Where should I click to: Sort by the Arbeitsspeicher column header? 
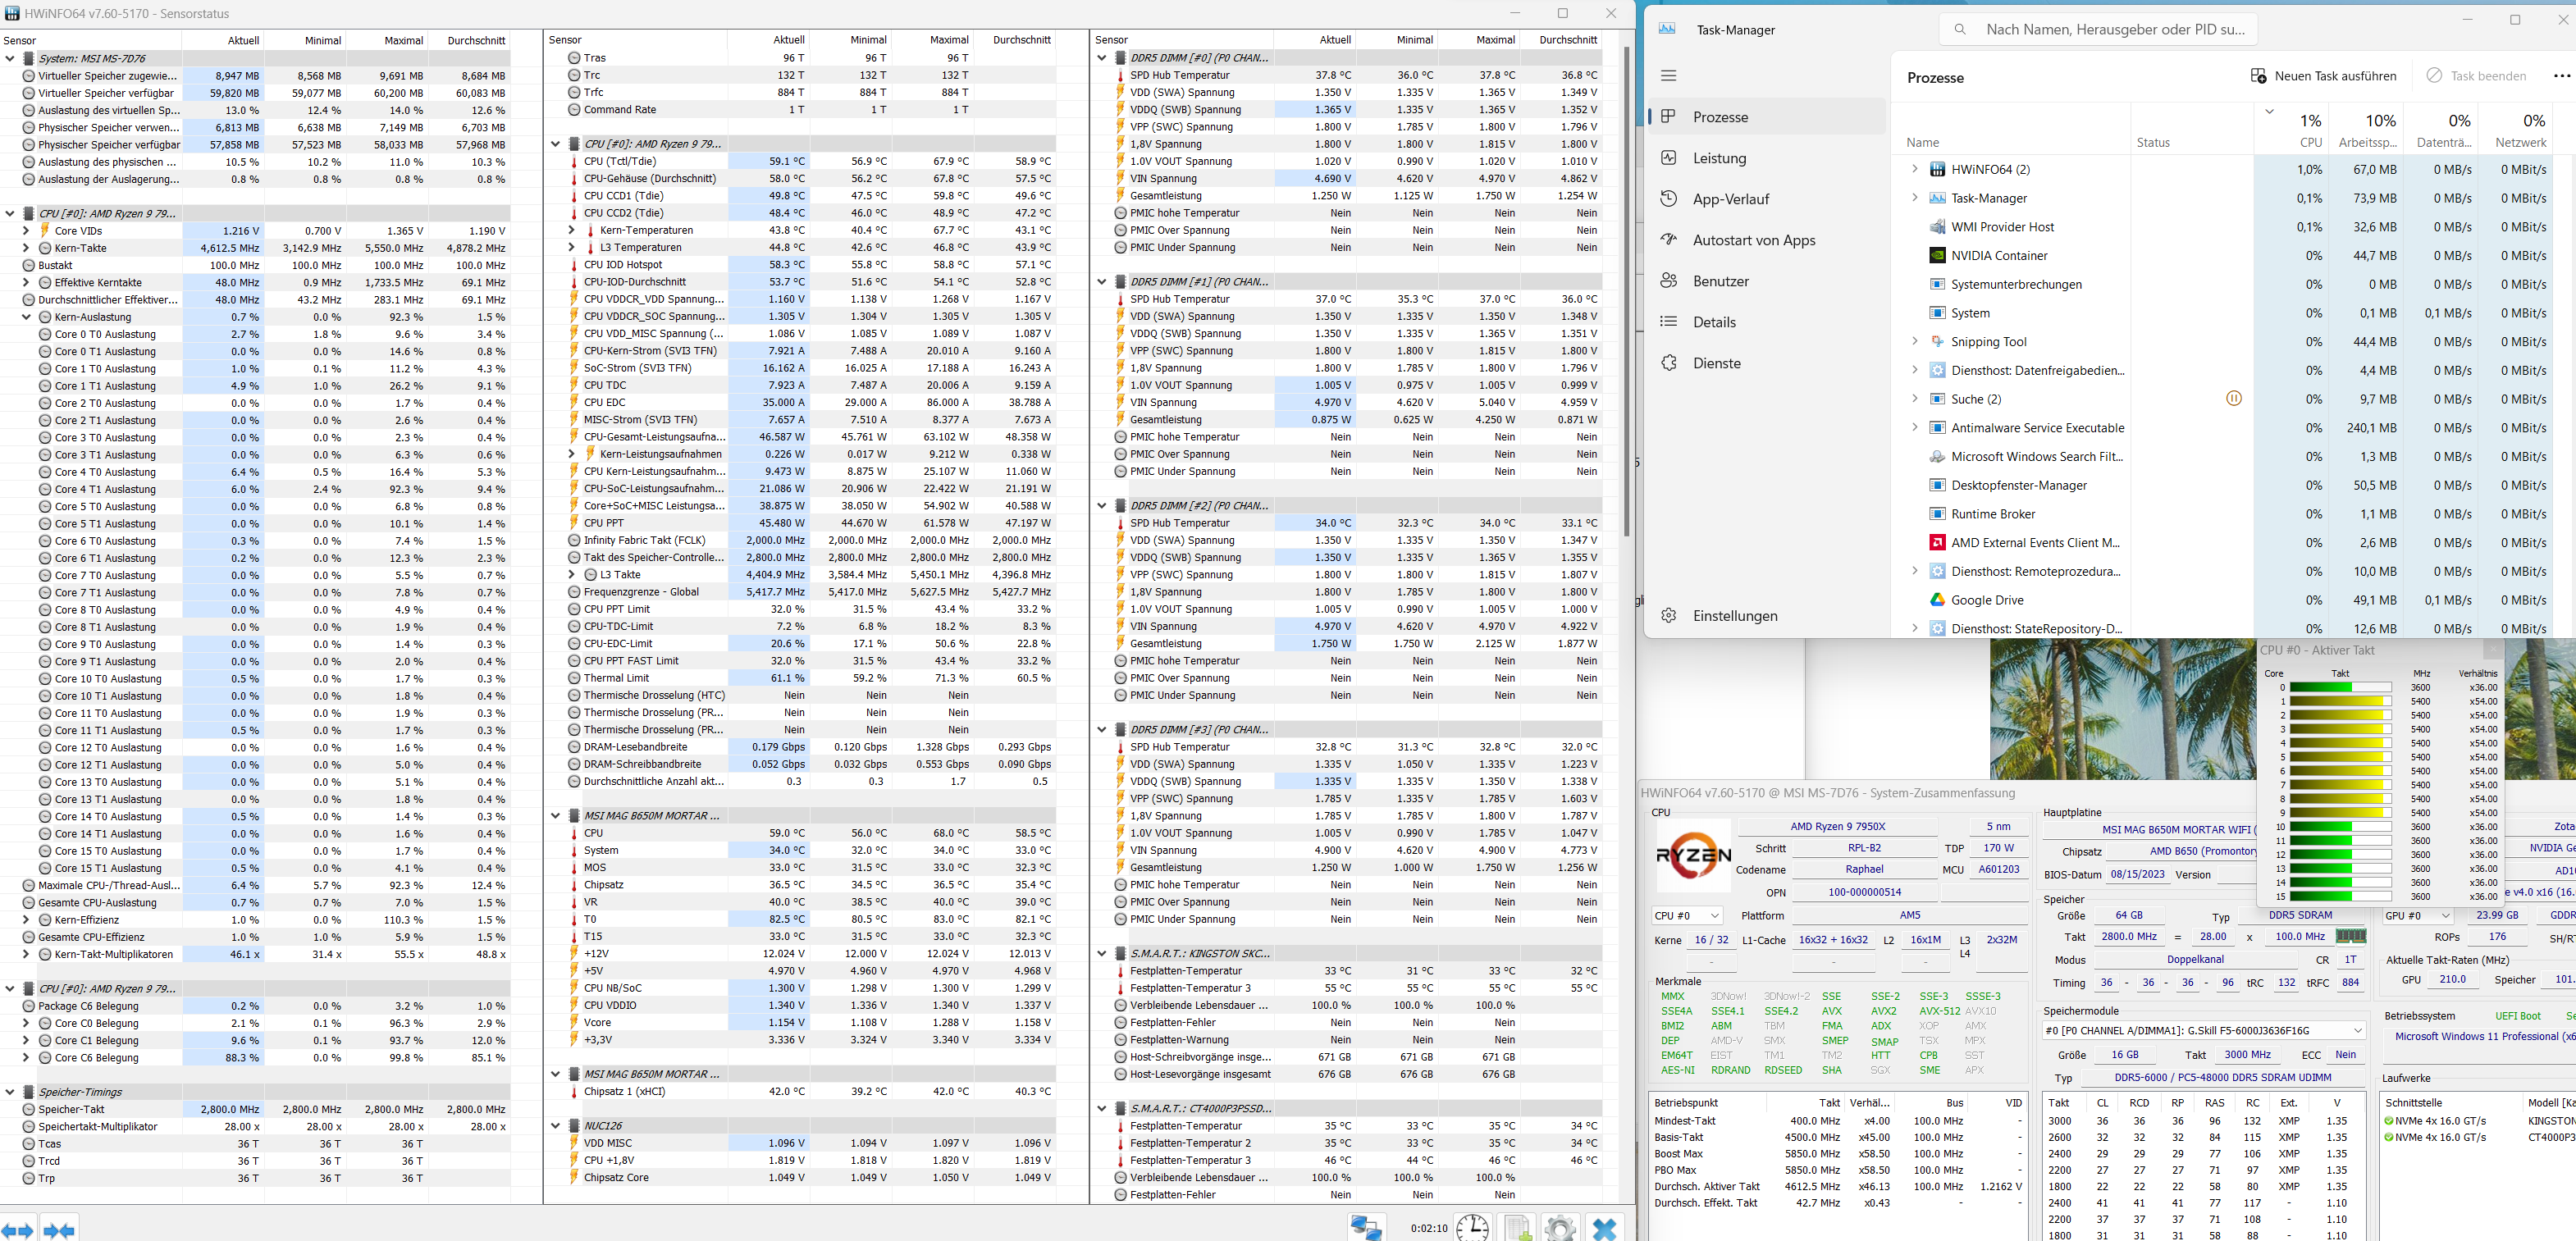coord(2366,129)
